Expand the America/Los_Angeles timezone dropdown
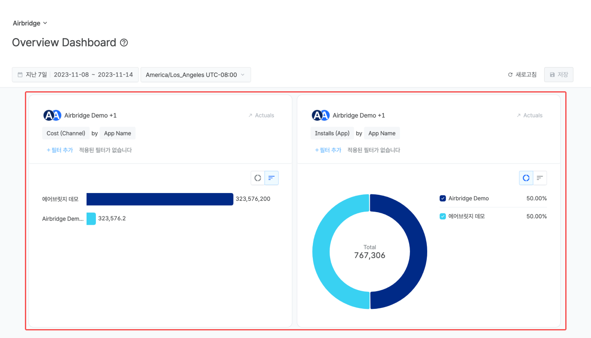 coord(195,75)
